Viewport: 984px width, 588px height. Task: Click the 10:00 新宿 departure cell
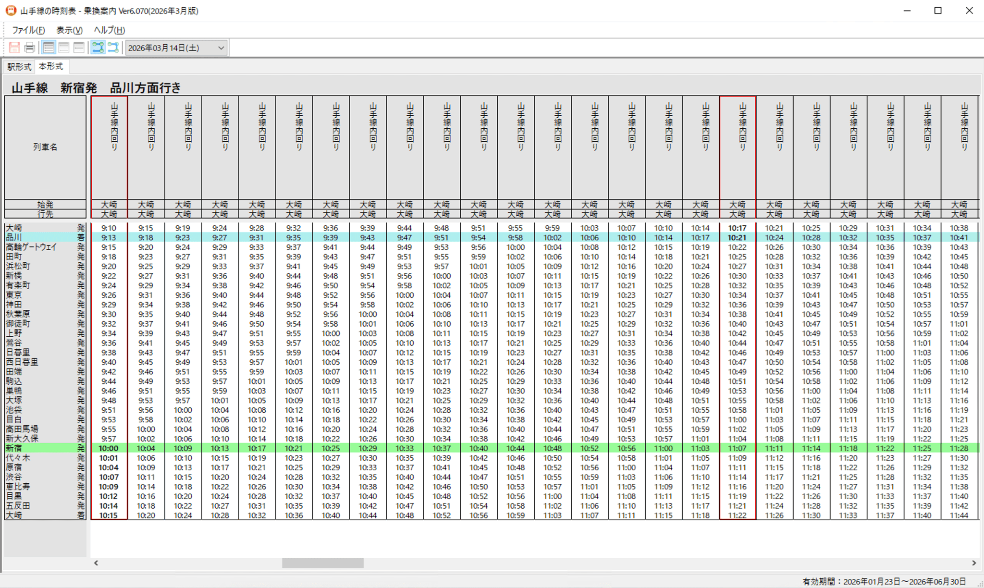coord(109,448)
